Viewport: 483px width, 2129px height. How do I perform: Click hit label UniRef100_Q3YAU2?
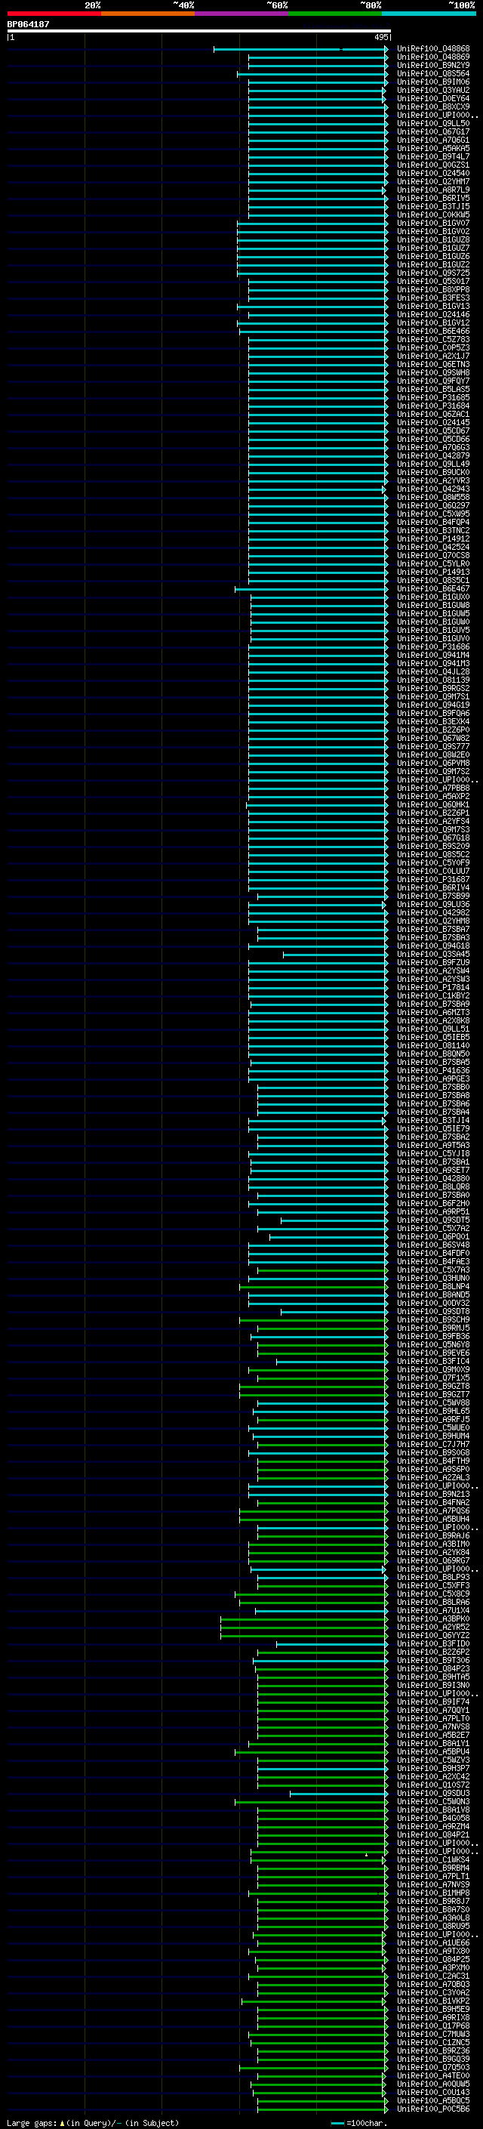[x=433, y=90]
